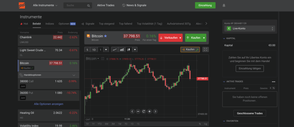Show Top steigend instruments
294x127 pixels.
(x=107, y=24)
